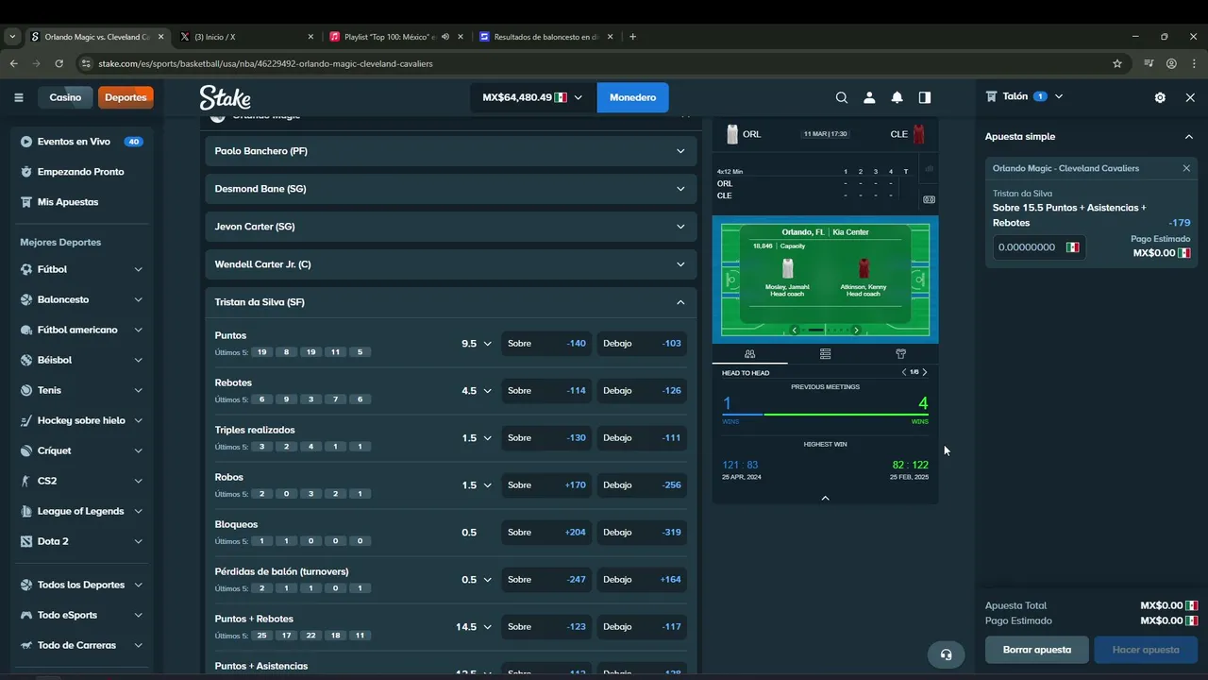Click Hacer apuesta button
Screen dimensions: 1208x680
1146,650
